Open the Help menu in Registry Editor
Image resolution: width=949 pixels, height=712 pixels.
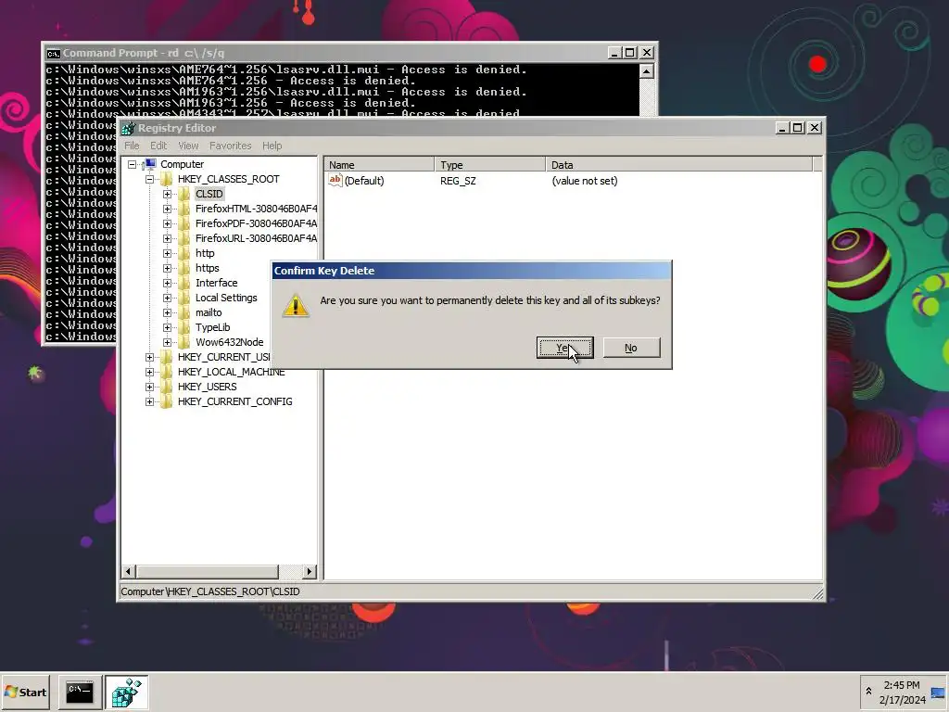point(272,146)
